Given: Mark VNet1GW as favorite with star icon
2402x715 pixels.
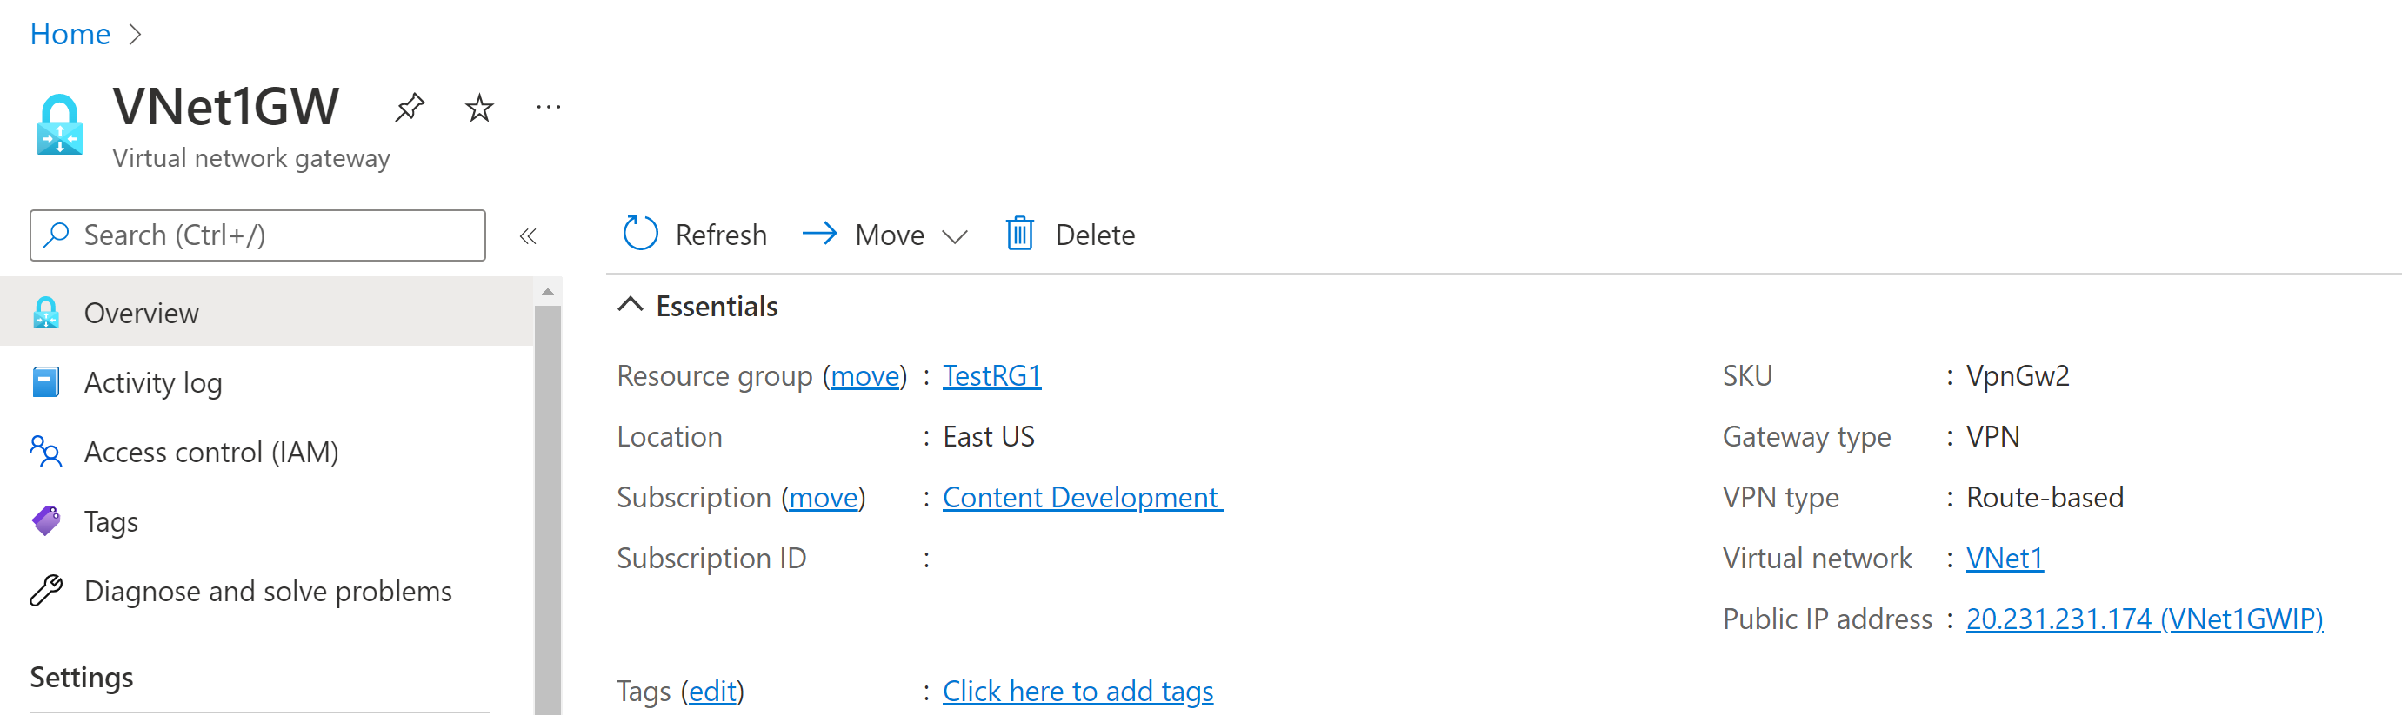Looking at the screenshot, I should point(479,108).
